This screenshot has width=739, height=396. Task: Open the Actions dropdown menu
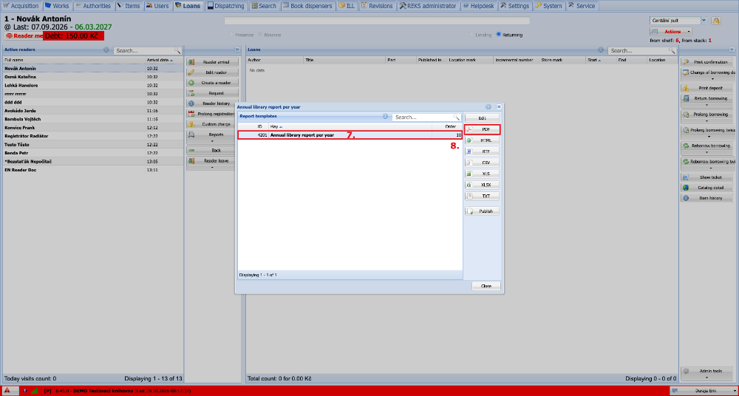point(671,32)
